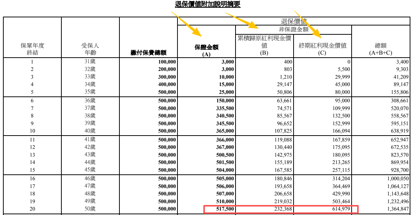Click the age cell 40歲
Screen dimensions: 413x215
pyautogui.click(x=90, y=131)
